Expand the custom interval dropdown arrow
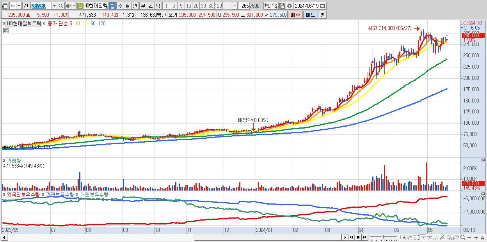Image resolution: width=487 pixels, height=242 pixels. point(235,6)
